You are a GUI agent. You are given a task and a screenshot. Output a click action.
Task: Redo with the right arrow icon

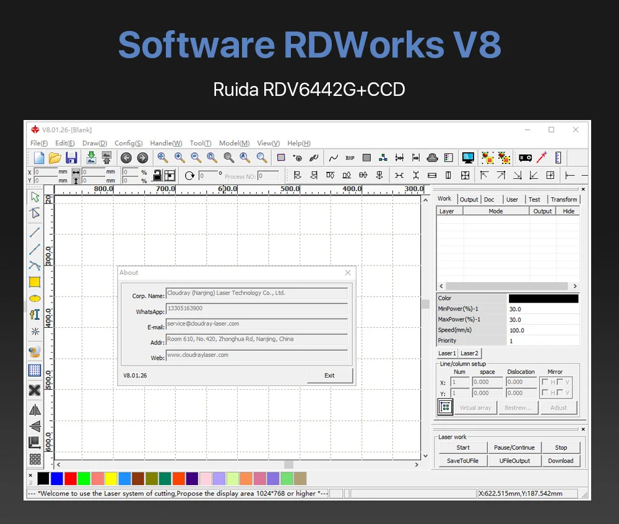[x=142, y=158]
